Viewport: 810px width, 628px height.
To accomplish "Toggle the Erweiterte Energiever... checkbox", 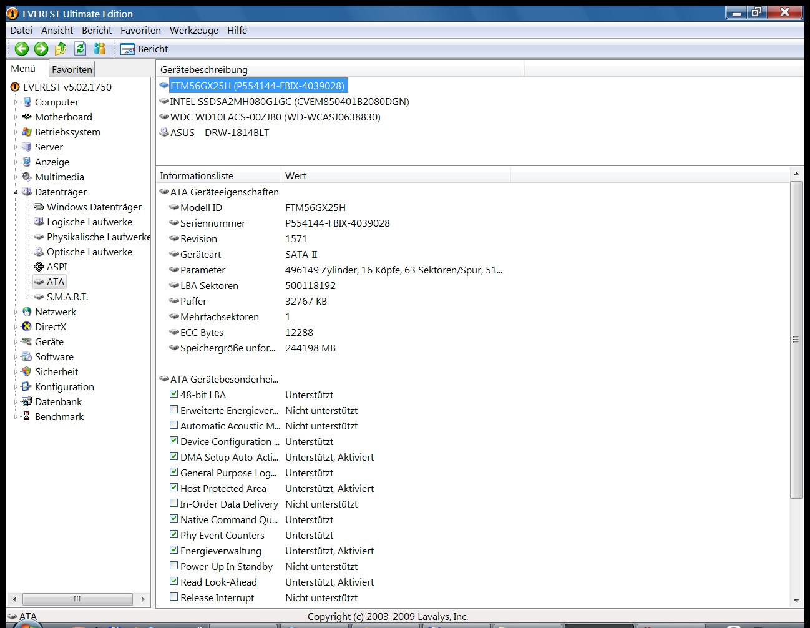I will (x=174, y=410).
